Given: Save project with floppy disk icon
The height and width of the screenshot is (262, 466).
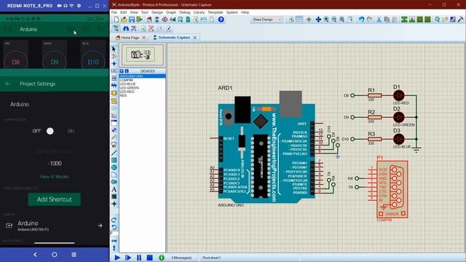Looking at the screenshot, I should click(x=132, y=20).
